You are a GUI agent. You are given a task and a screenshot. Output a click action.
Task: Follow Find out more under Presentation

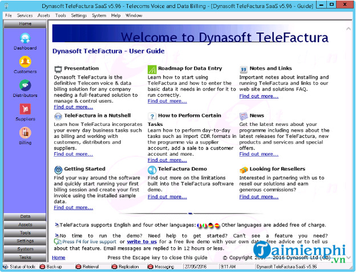pos(74,107)
